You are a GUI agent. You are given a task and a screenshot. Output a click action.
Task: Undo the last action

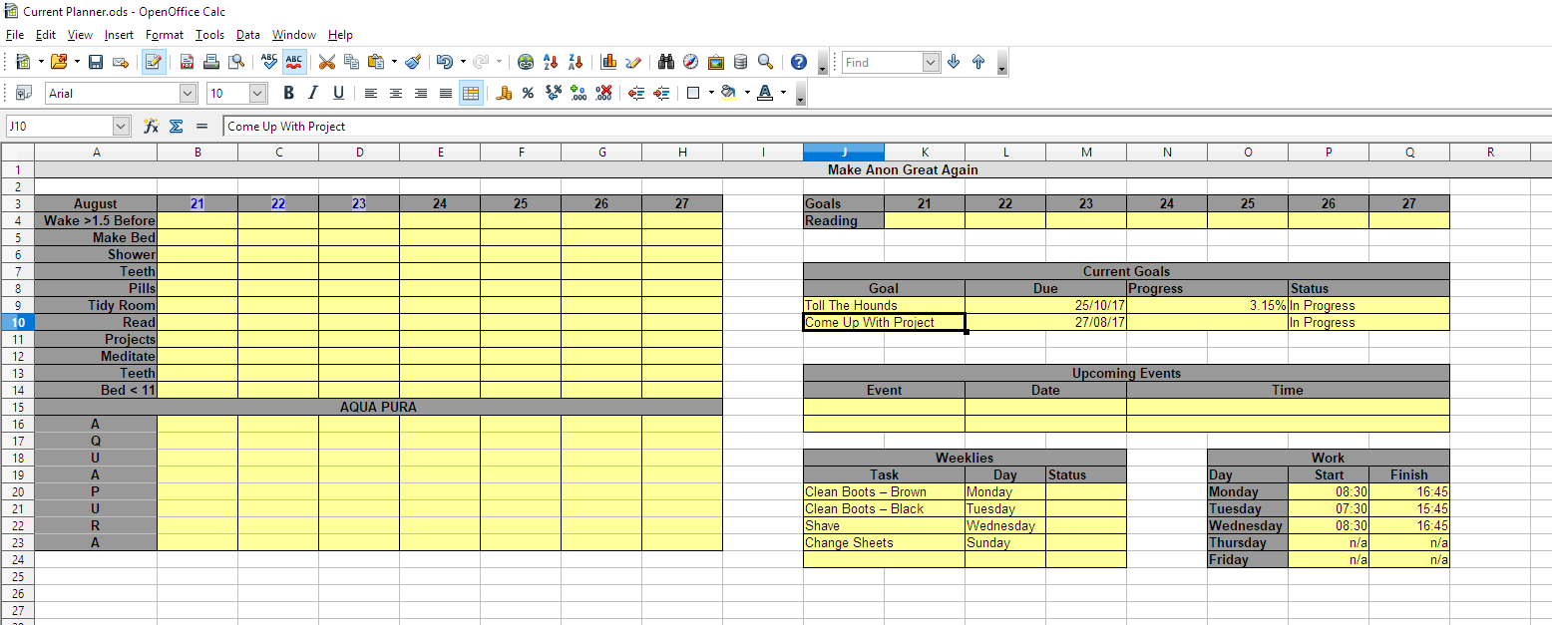(x=444, y=62)
